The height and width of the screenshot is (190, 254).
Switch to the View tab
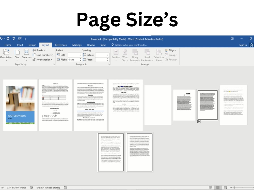click(103, 45)
